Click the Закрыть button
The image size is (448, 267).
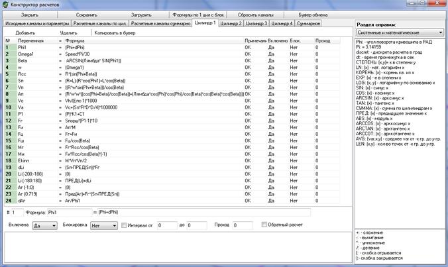click(30, 15)
